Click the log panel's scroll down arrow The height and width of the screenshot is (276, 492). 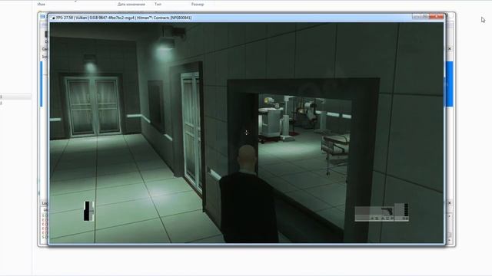pyautogui.click(x=449, y=240)
